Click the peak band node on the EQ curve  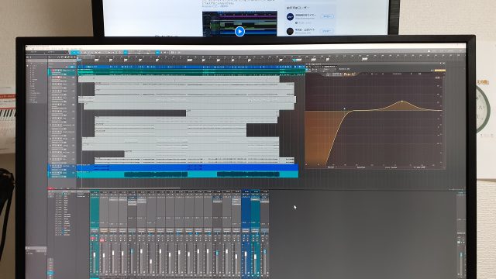[x=402, y=102]
